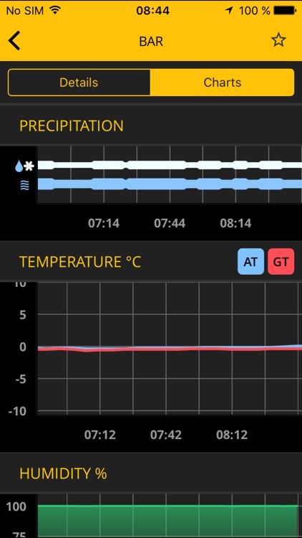Tap the clock time 08:44 in status bar
The image size is (302, 538).
(152, 11)
